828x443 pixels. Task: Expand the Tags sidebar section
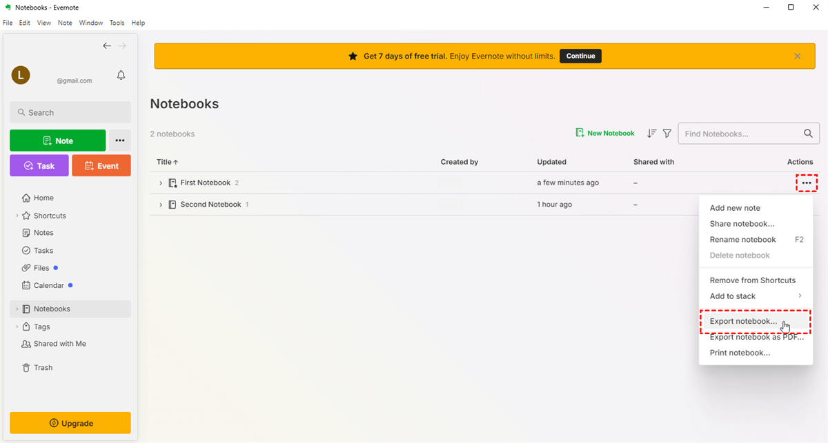17,327
